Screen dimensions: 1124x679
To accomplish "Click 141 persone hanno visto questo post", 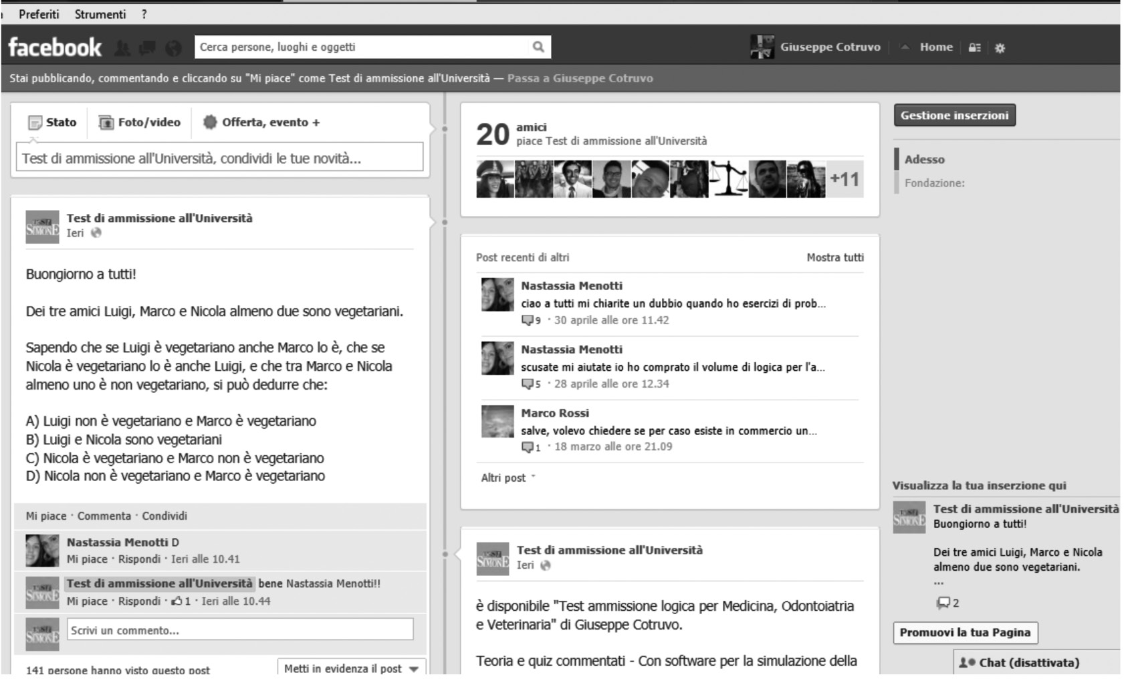I will pyautogui.click(x=118, y=670).
